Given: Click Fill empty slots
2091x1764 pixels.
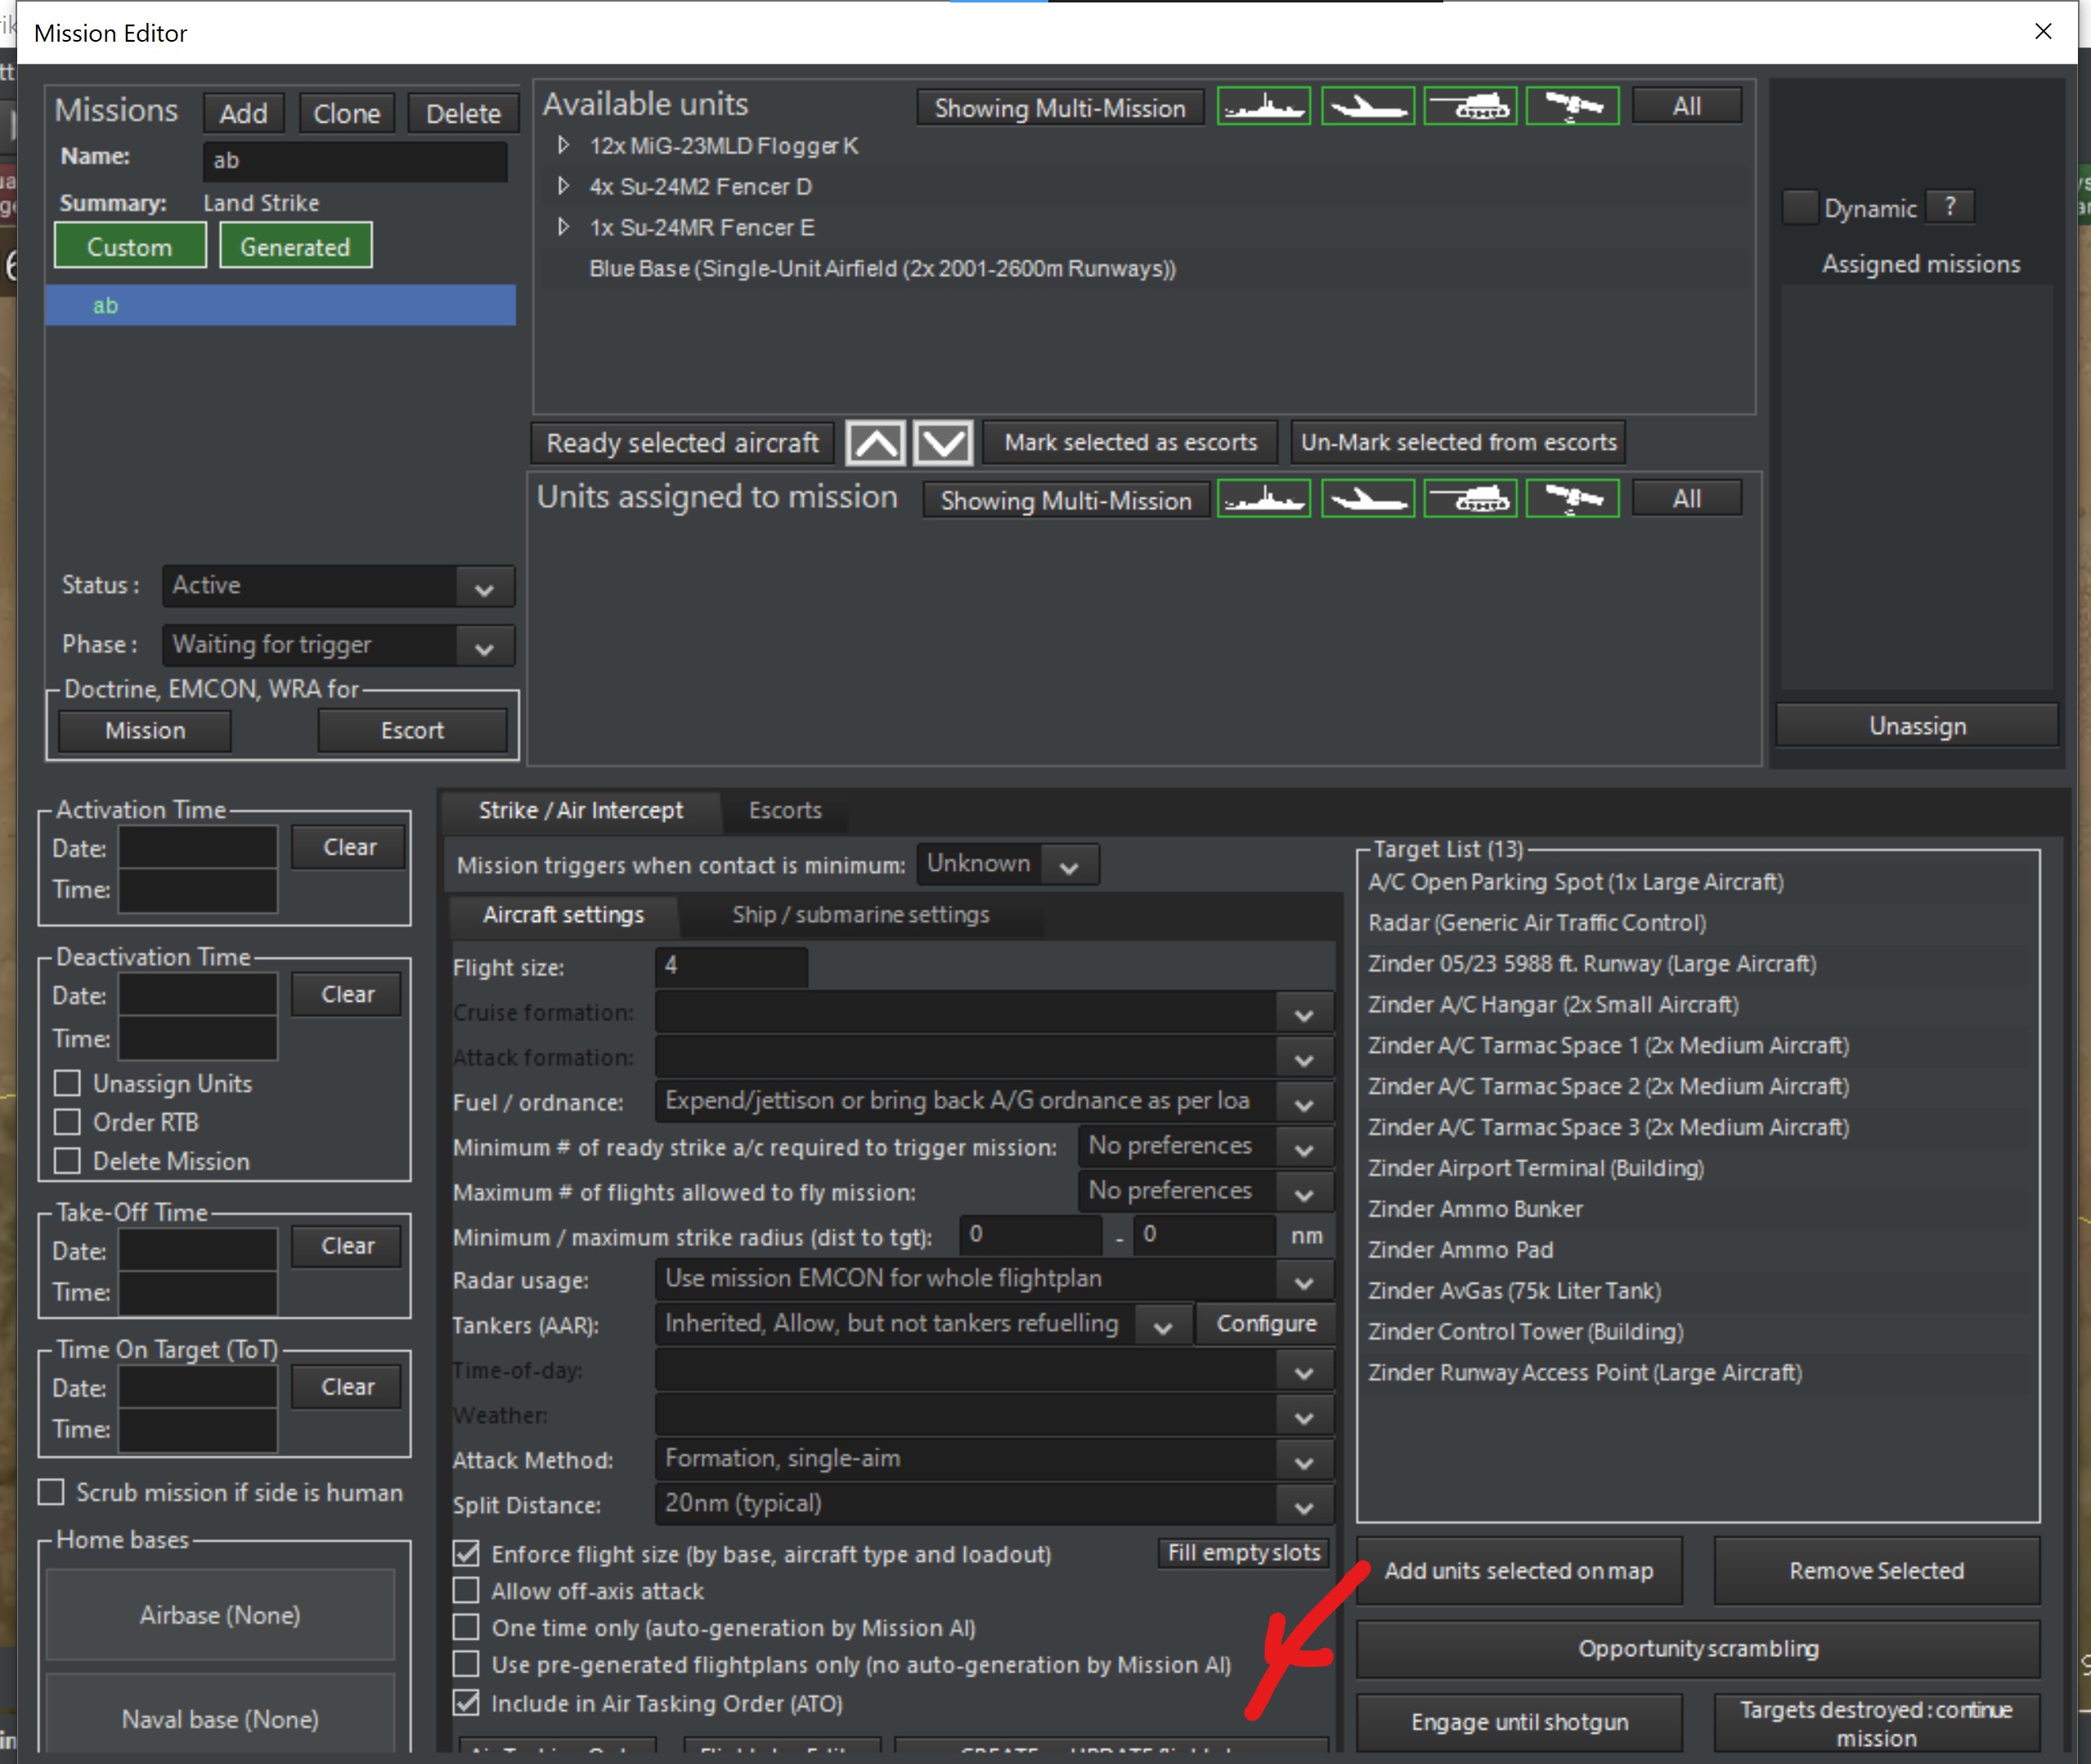Looking at the screenshot, I should tap(1244, 1552).
